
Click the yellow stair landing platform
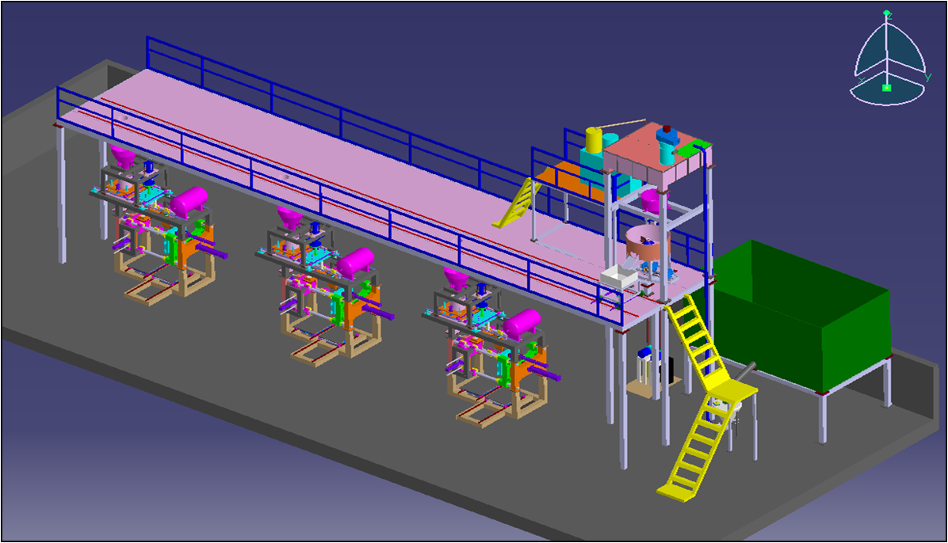(732, 389)
